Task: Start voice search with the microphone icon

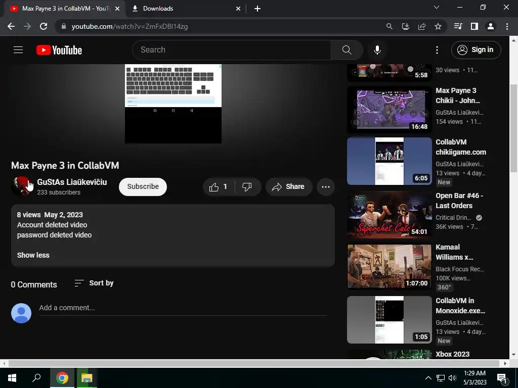Action: tap(377, 50)
